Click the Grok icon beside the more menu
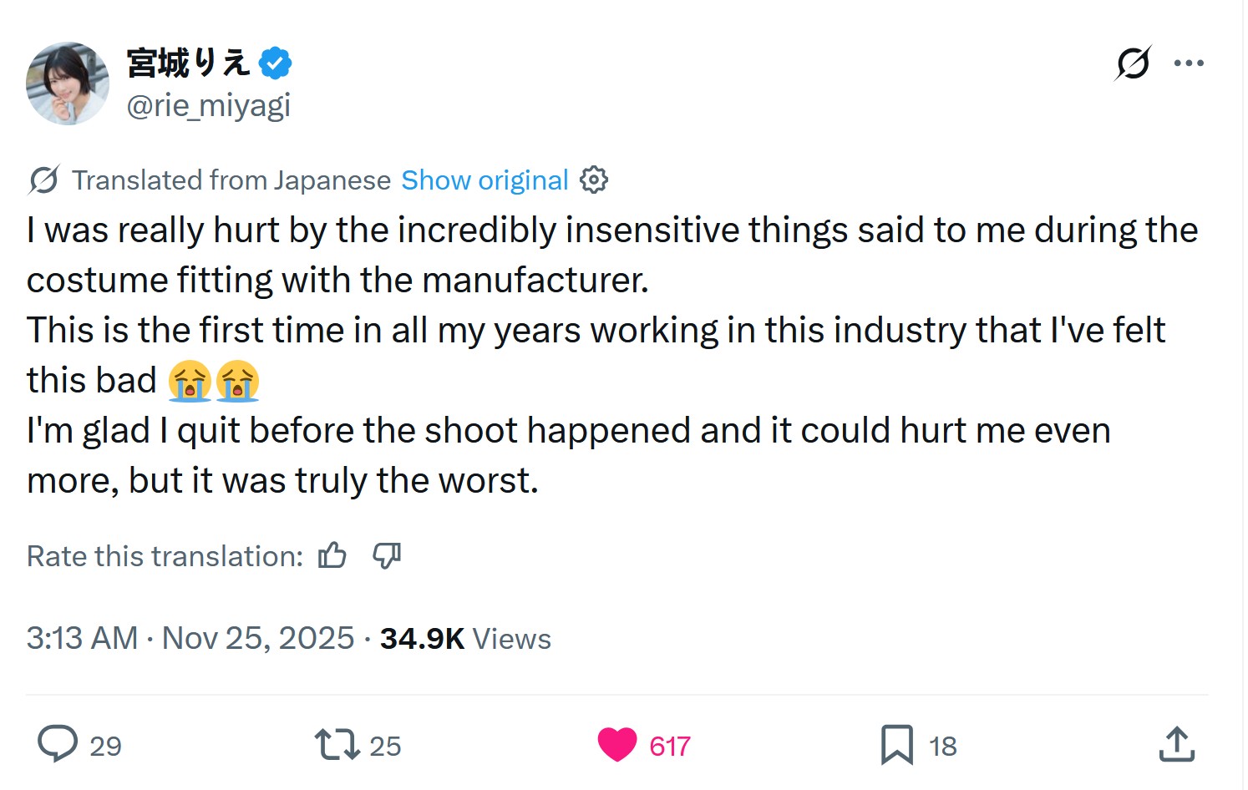Viewport: 1248px width, 790px height. [x=1133, y=63]
